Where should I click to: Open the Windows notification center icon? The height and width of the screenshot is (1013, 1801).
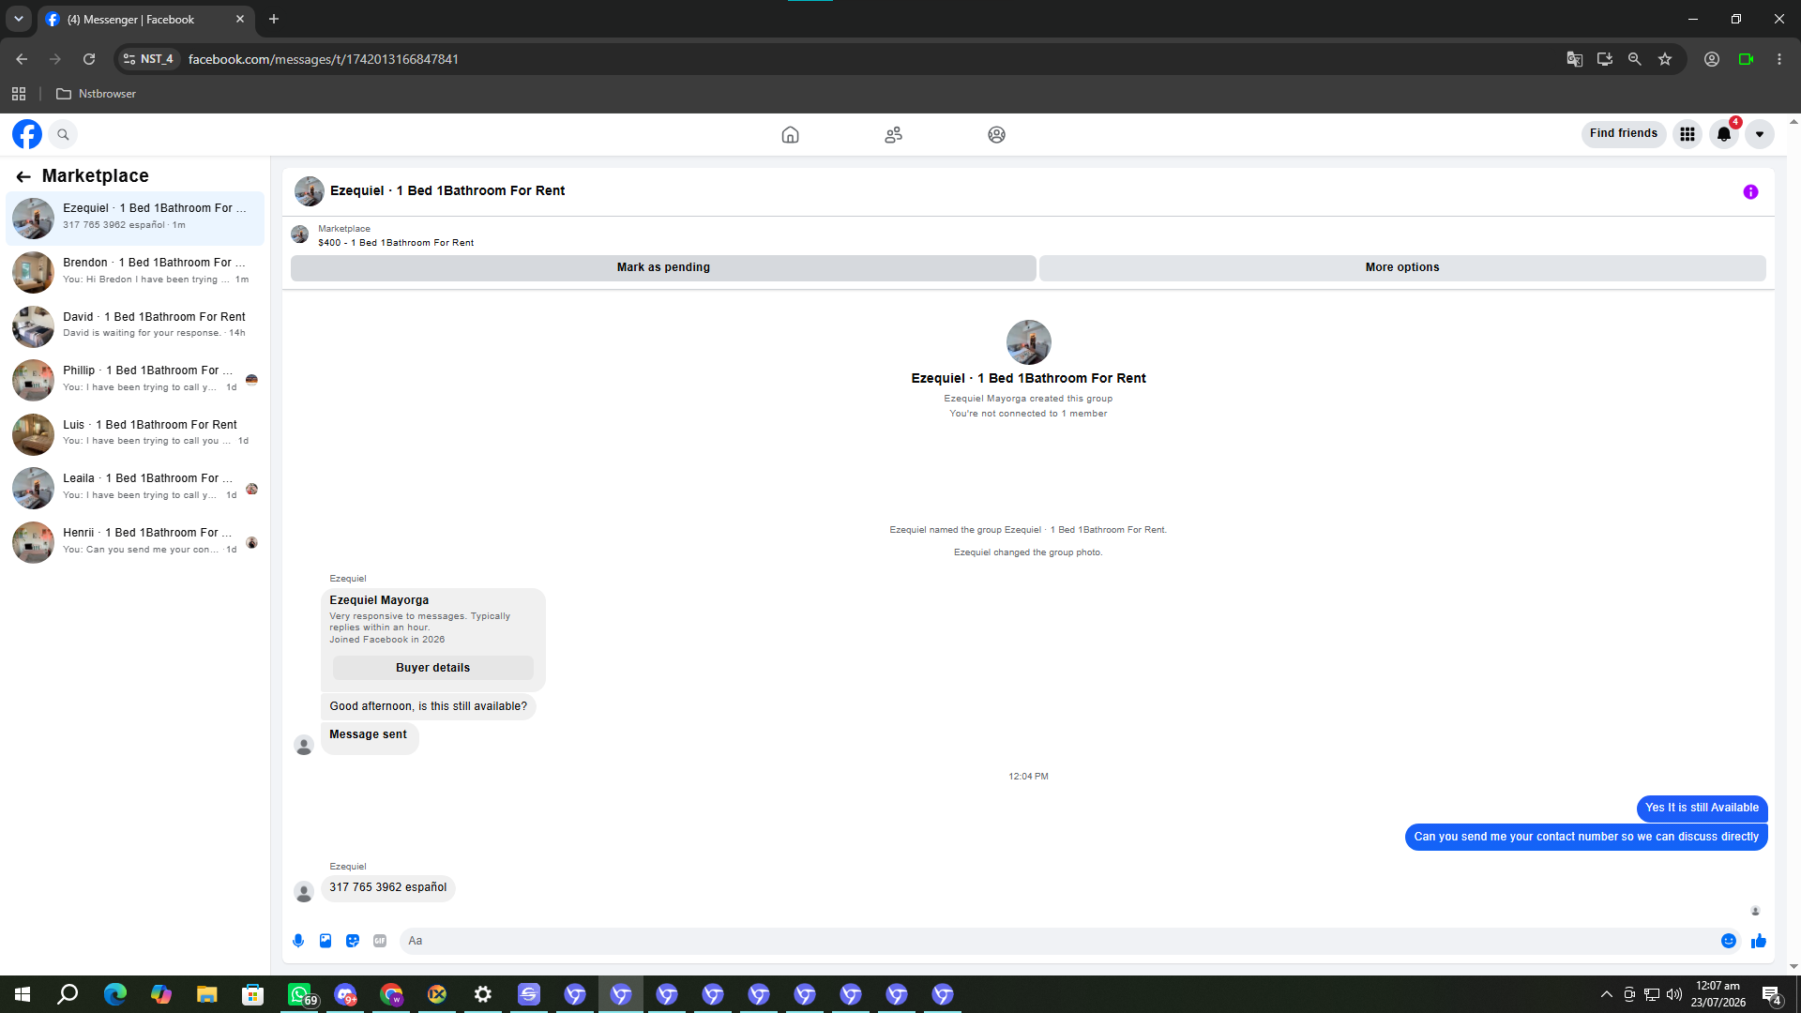click(x=1771, y=994)
